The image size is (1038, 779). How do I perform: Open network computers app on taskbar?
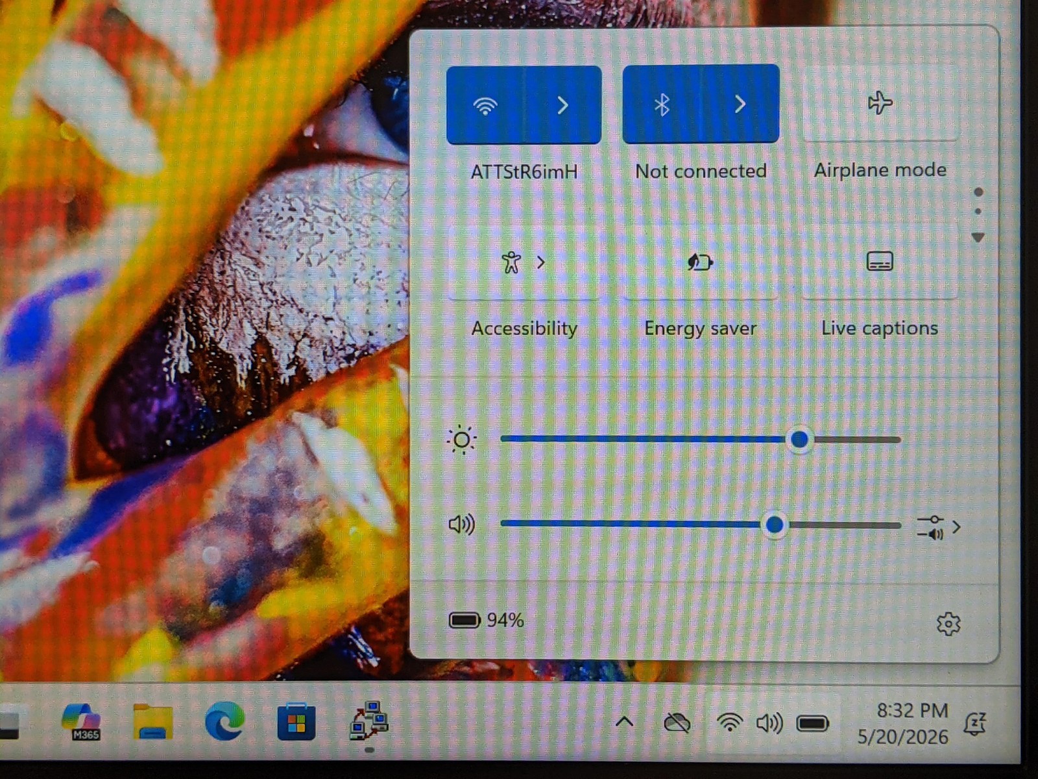coord(368,721)
